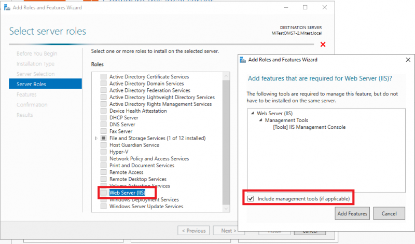
Task: Check Active Directory Federation Services
Action: click(x=103, y=90)
